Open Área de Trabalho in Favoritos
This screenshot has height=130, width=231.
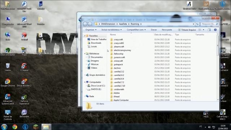click(x=99, y=39)
